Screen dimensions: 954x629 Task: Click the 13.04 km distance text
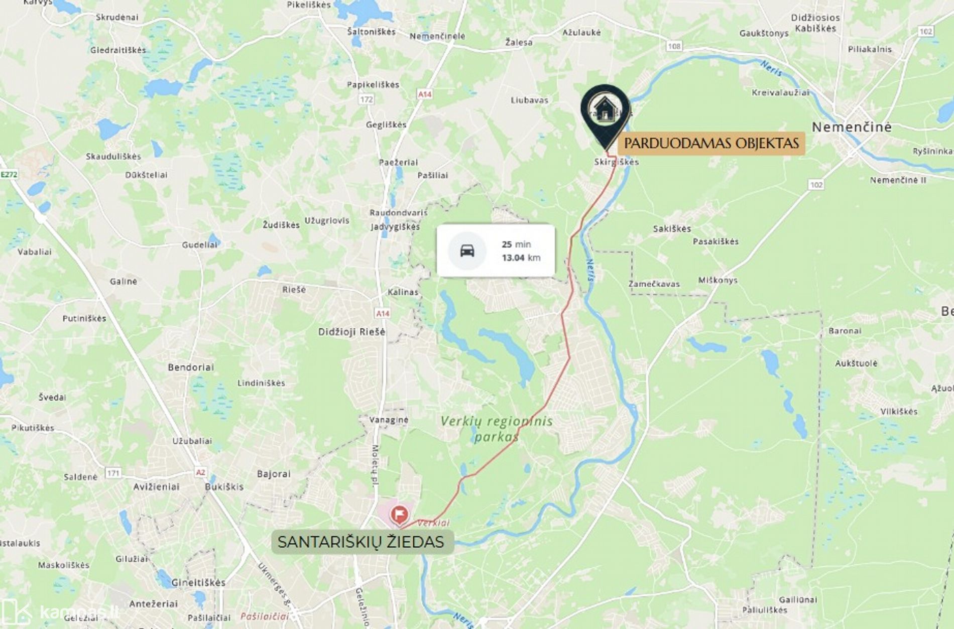[521, 258]
